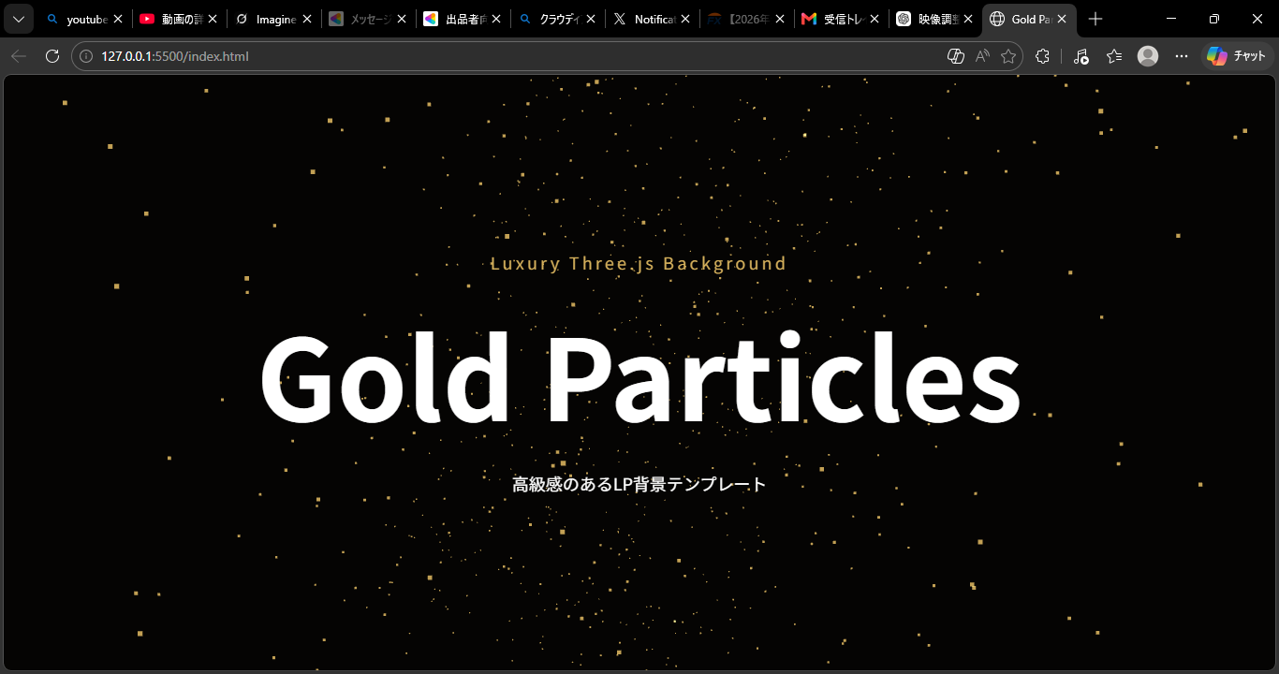Close the active Gold Particles tab
Image resolution: width=1279 pixels, height=674 pixels.
pos(1063,19)
